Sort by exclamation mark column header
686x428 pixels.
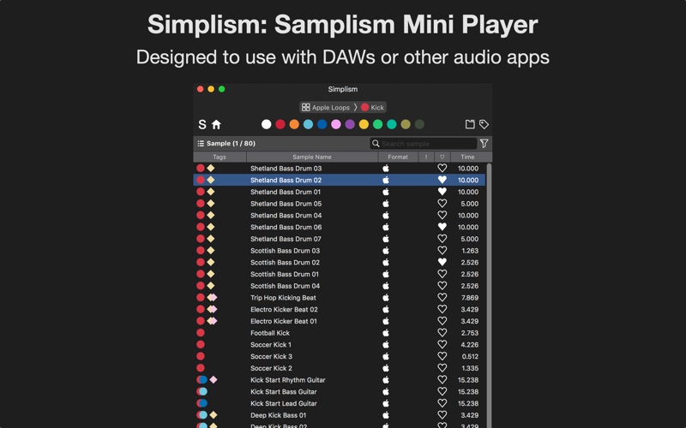pyautogui.click(x=426, y=157)
